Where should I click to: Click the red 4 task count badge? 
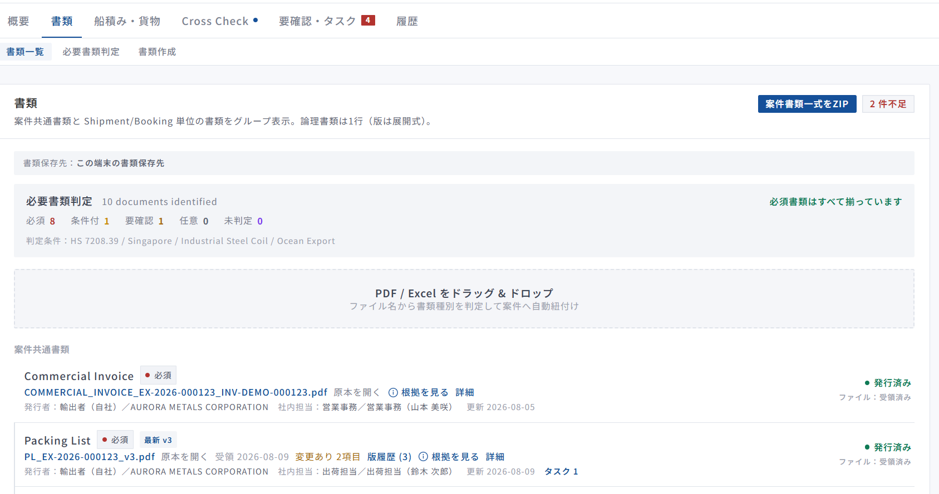[x=368, y=21]
